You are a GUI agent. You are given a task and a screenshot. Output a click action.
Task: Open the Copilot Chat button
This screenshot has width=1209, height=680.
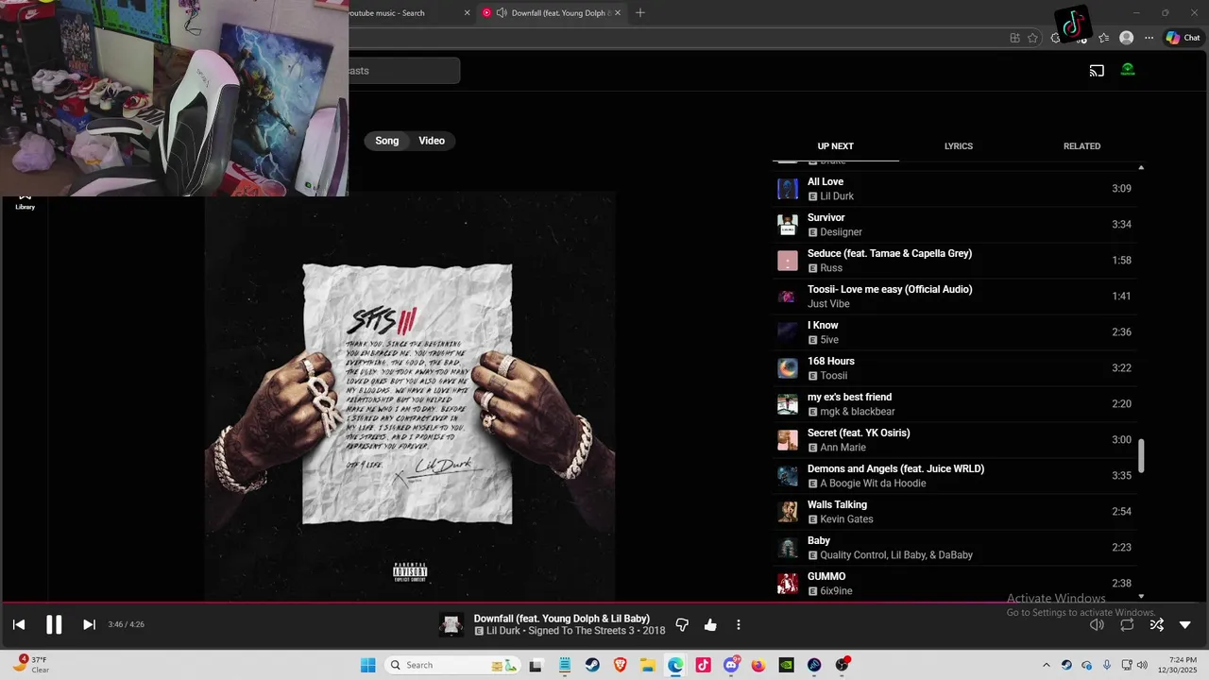click(1183, 38)
